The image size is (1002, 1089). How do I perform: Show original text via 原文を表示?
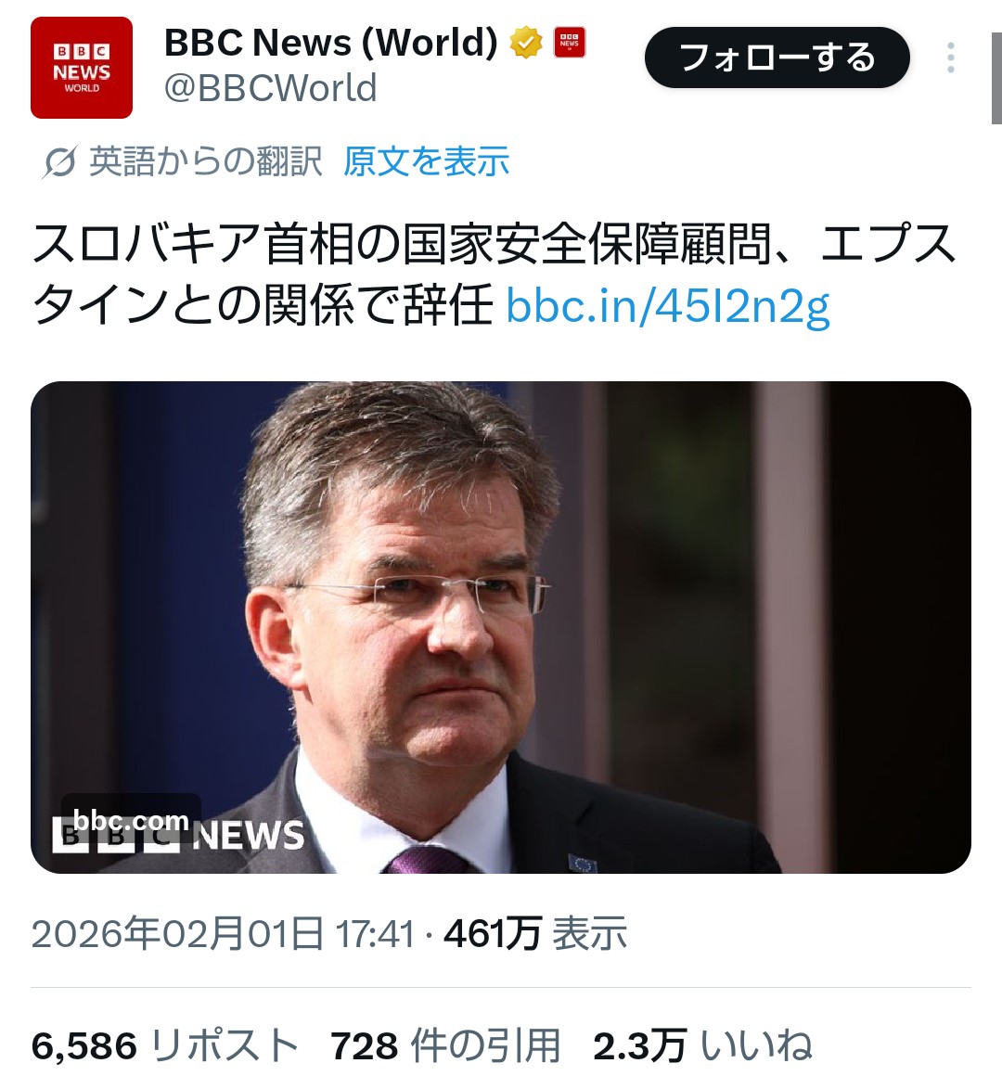click(x=427, y=161)
